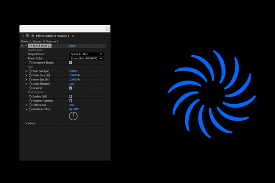Check the Reverse Rotation checkbox
The height and width of the screenshot is (183, 275).
70,101
